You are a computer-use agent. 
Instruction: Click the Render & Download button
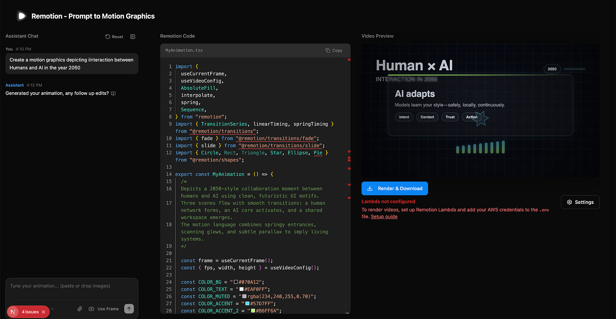pyautogui.click(x=395, y=188)
